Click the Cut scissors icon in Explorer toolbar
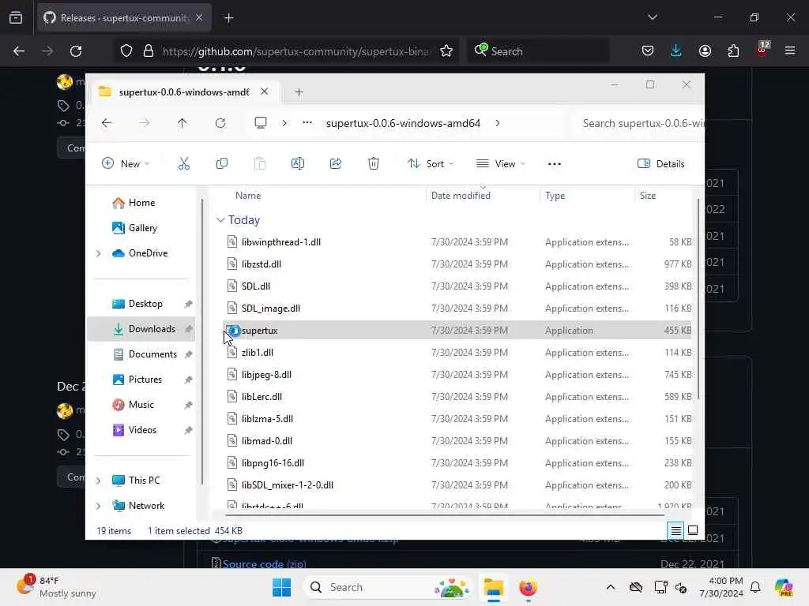 [183, 164]
